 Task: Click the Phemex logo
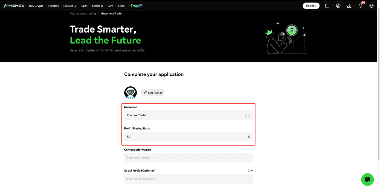pyautogui.click(x=14, y=6)
